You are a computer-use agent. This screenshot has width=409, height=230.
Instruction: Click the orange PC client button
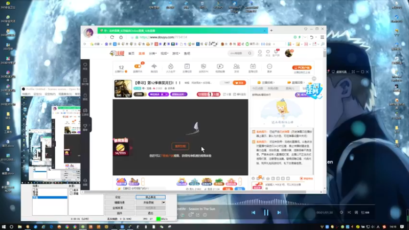click(302, 67)
